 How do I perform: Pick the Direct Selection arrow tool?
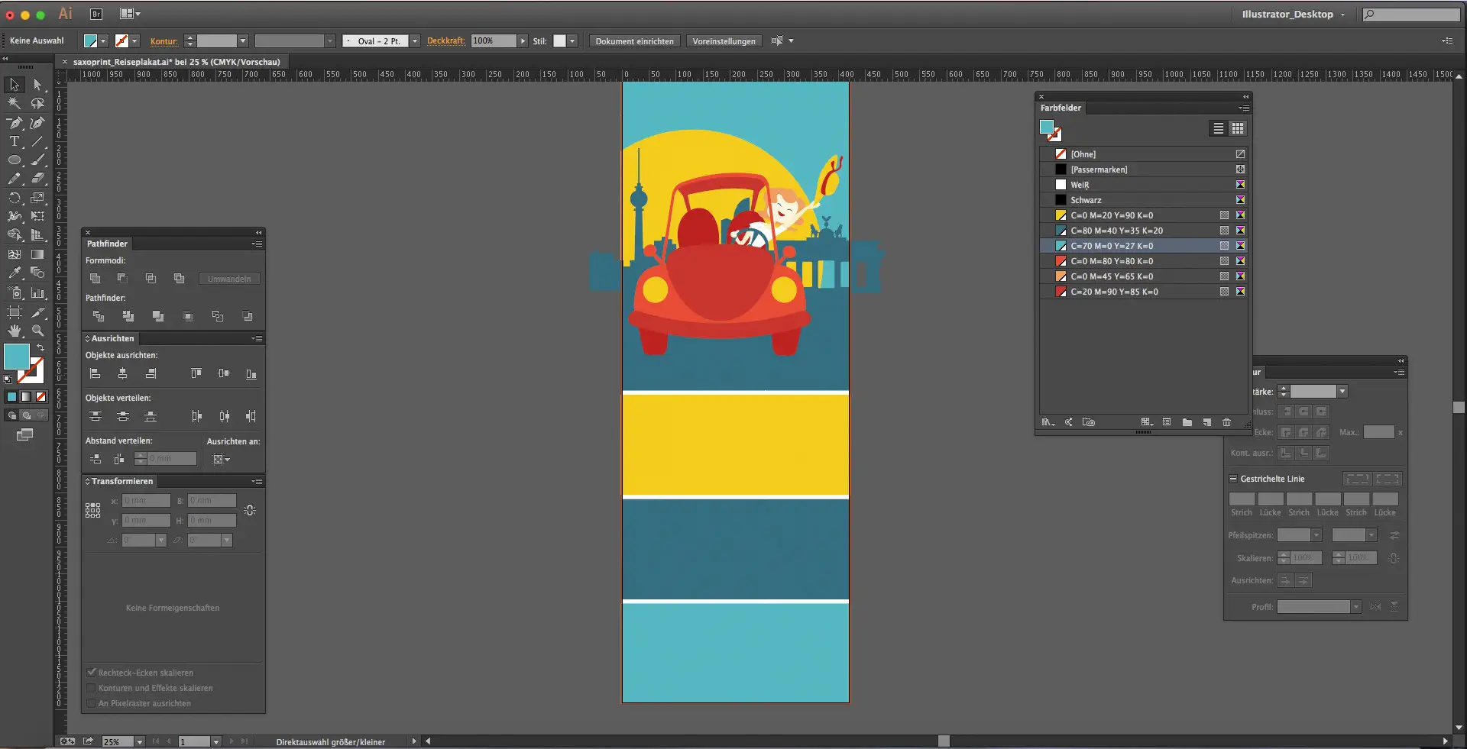coord(37,85)
